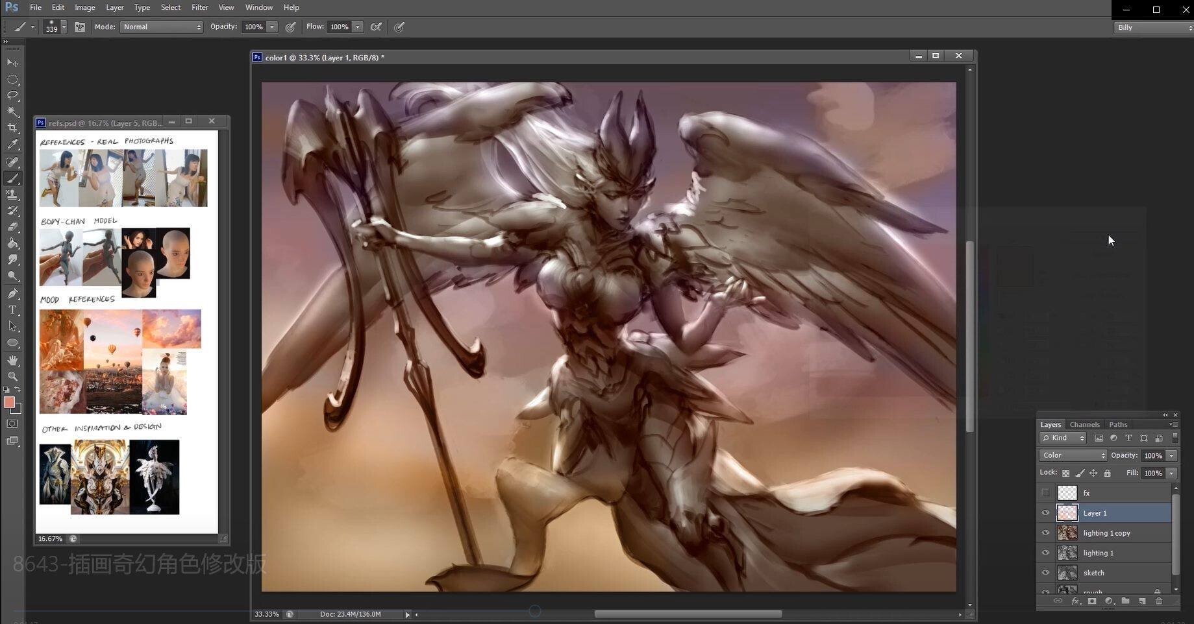Screen dimensions: 1194x624
Task: Toggle lock transparent pixels
Action: point(1065,473)
